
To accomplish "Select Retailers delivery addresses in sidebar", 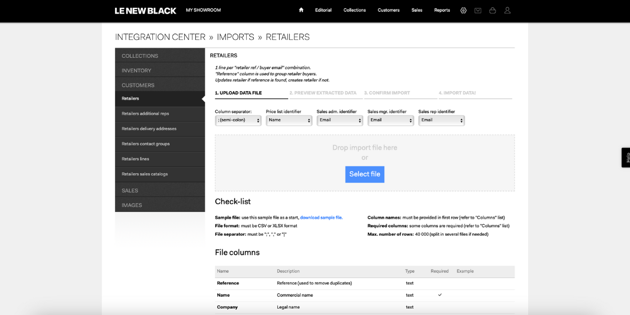I will tap(160, 129).
